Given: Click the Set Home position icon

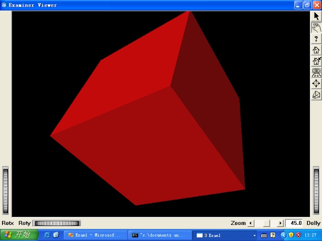Looking at the screenshot, I should (316, 61).
